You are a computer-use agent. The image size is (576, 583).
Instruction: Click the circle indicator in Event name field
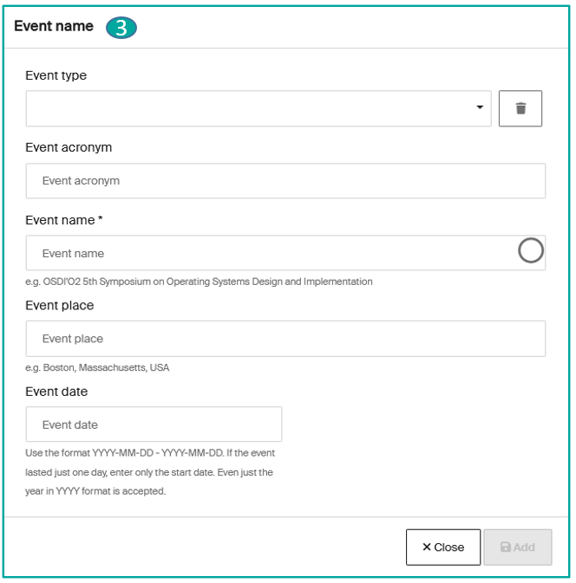pos(530,251)
